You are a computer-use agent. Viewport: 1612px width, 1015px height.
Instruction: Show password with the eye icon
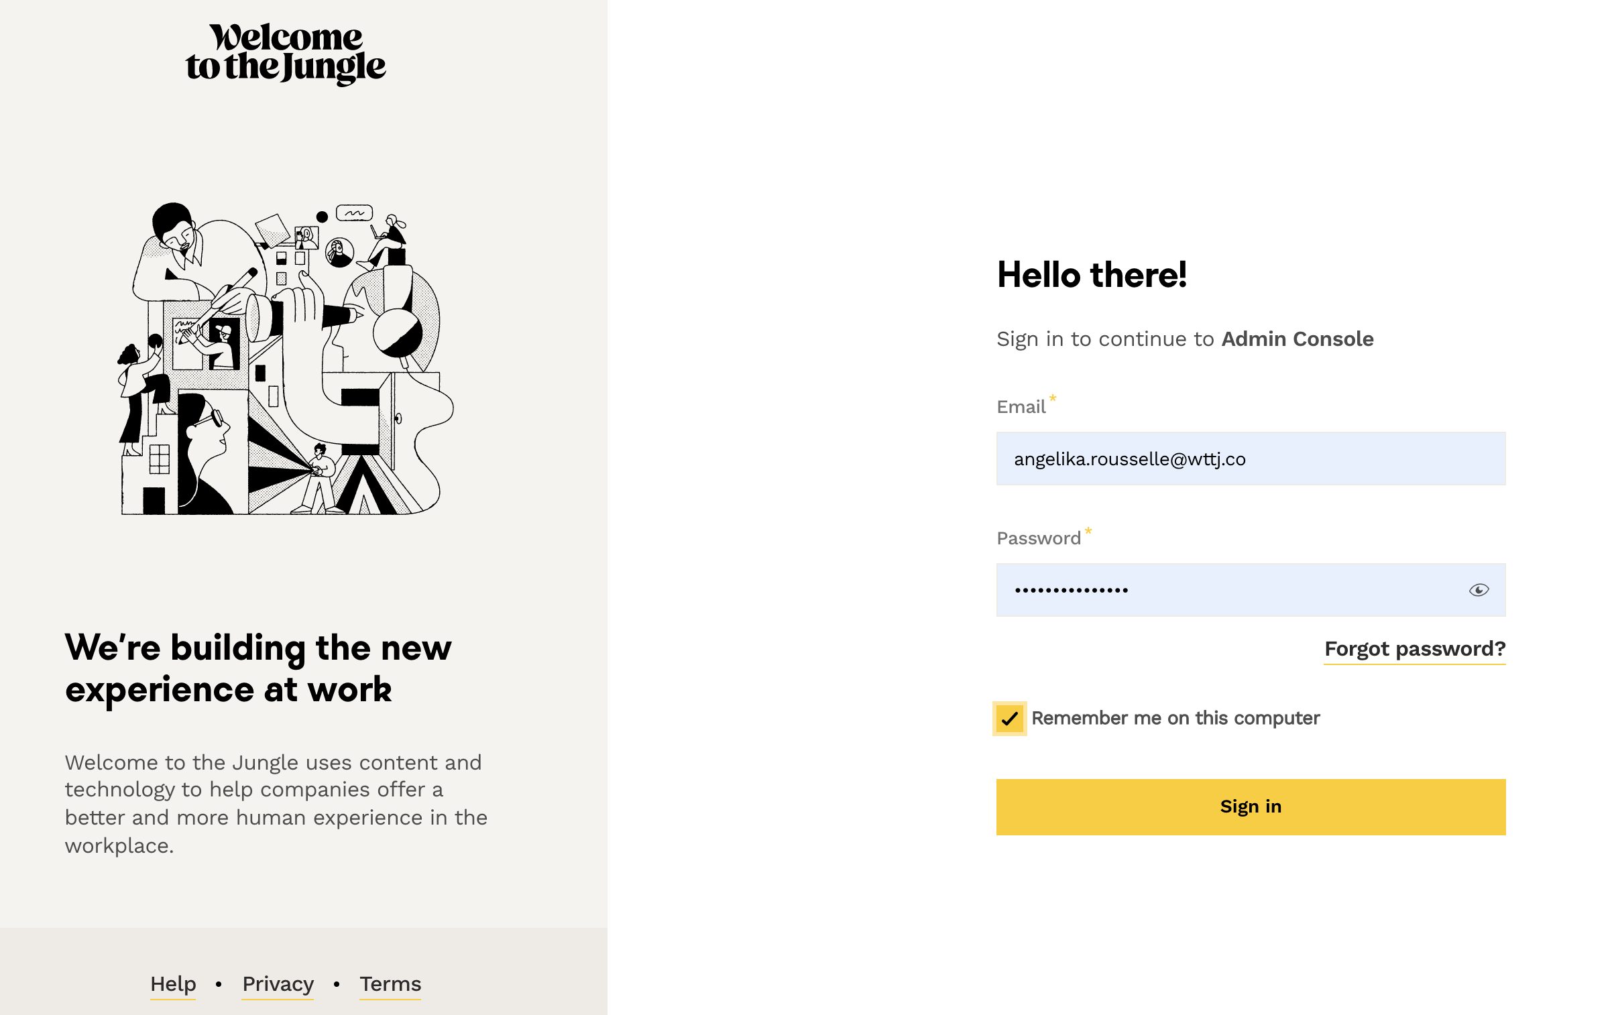[1479, 590]
